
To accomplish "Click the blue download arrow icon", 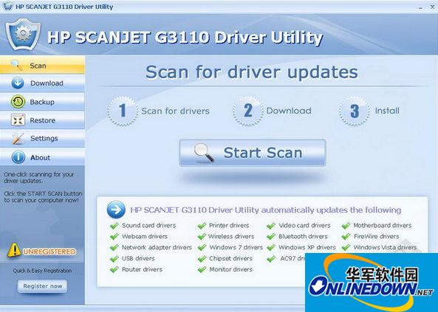I will coord(18,83).
